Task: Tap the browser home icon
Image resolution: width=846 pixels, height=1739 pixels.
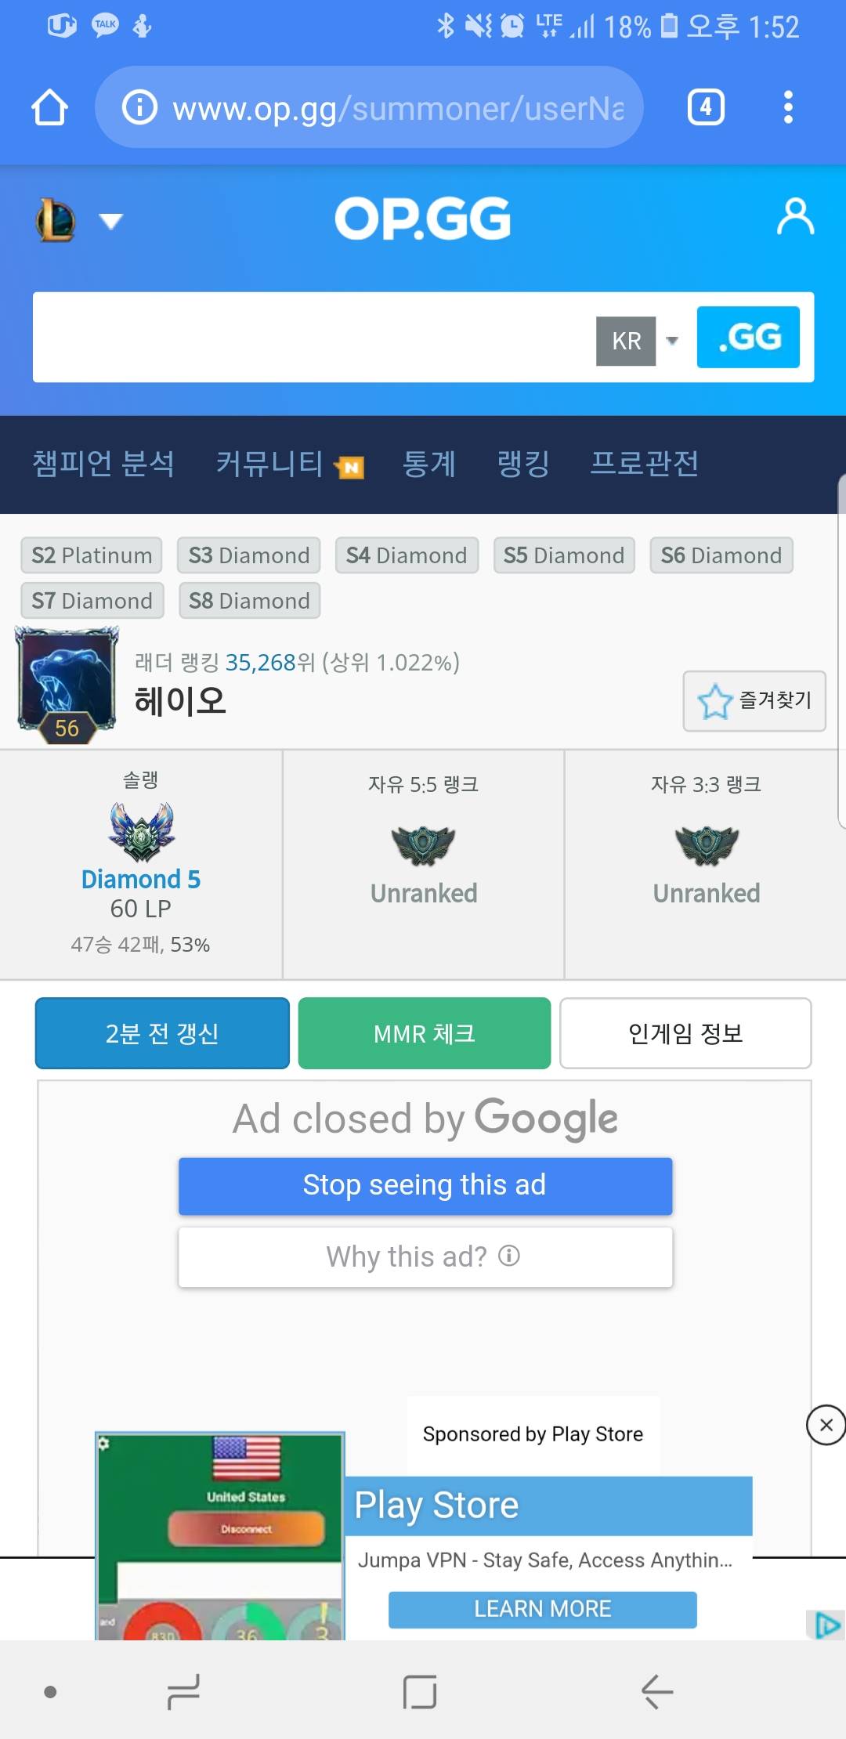Action: pyautogui.click(x=49, y=107)
